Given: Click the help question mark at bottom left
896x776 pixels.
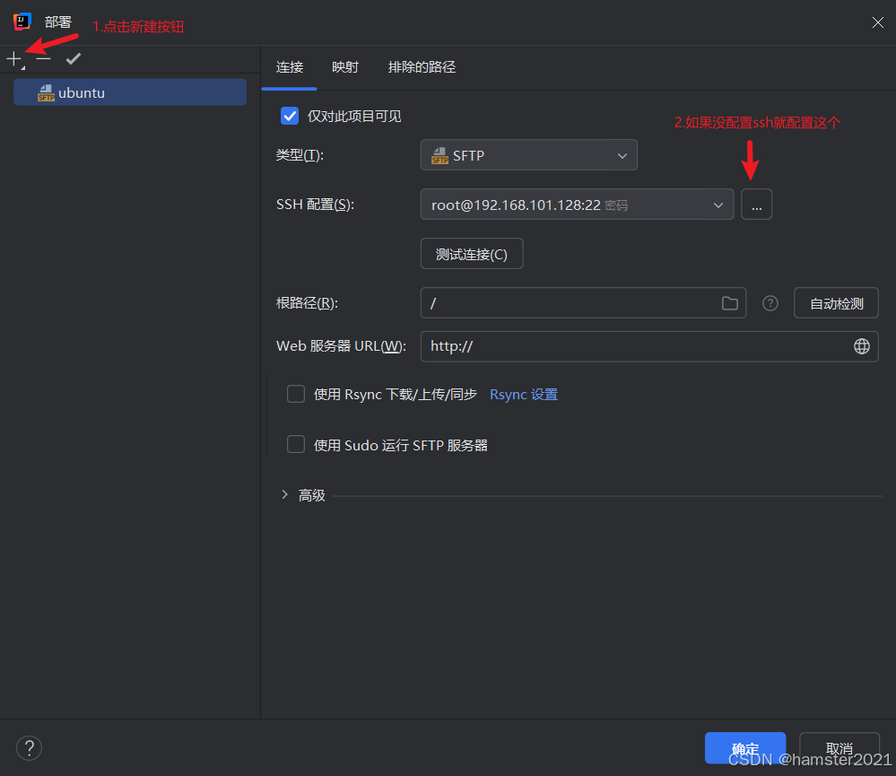Looking at the screenshot, I should point(29,748).
